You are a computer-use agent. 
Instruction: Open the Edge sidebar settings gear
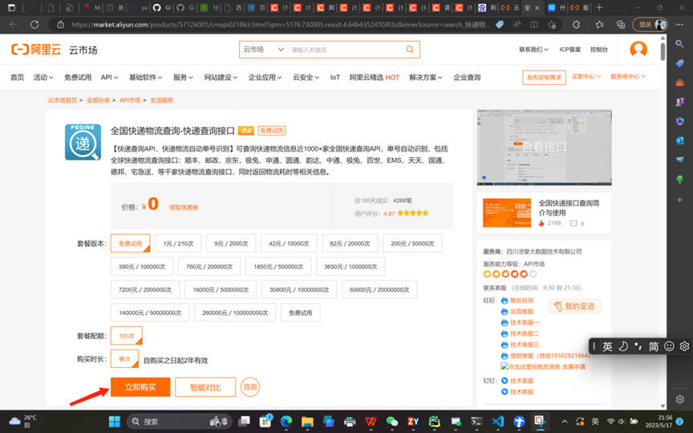679,399
